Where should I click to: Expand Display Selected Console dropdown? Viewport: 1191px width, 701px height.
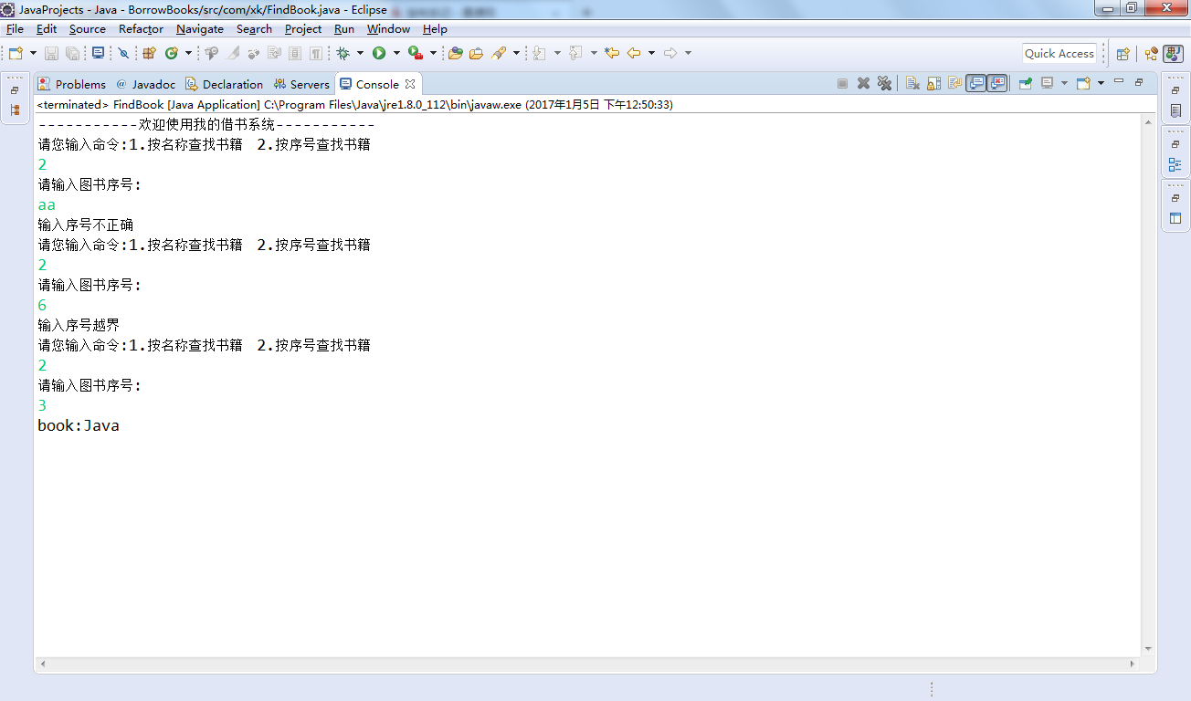(1064, 83)
